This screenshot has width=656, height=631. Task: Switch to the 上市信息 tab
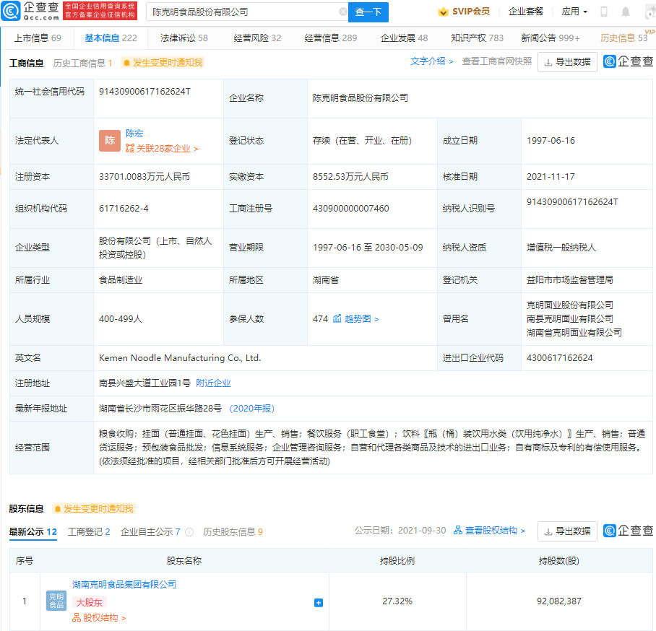click(38, 38)
